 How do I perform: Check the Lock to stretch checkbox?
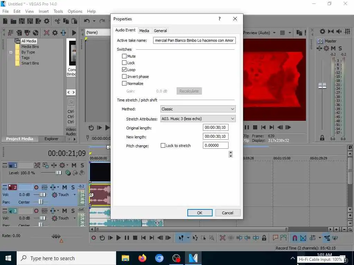163,146
